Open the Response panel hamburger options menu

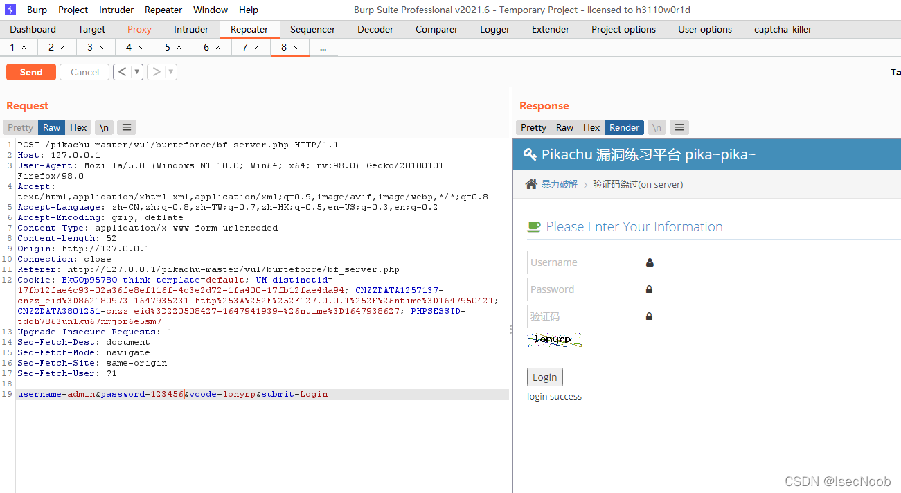pyautogui.click(x=679, y=127)
